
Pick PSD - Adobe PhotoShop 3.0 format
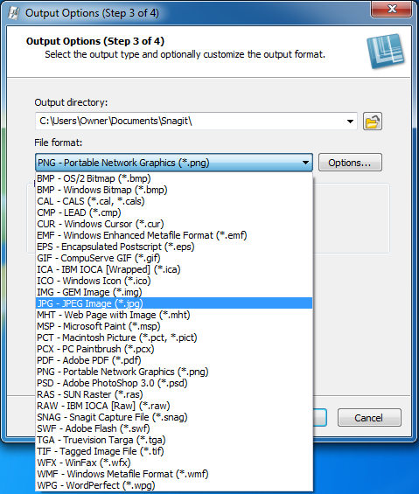coord(174,383)
